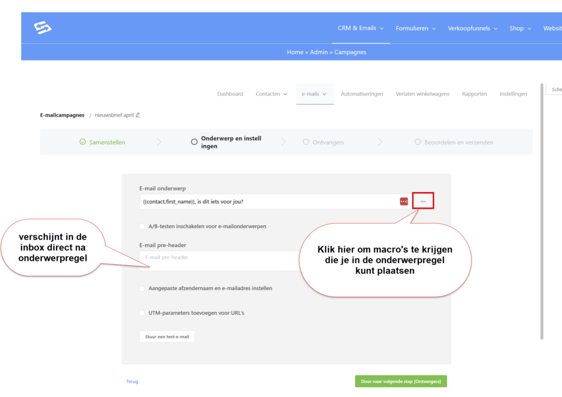The width and height of the screenshot is (562, 397).
Task: Enable UTM-parameters toevoegen voor URL's
Action: tap(142, 313)
